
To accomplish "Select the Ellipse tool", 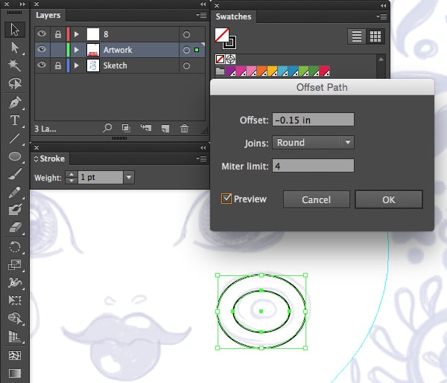I will 15,156.
